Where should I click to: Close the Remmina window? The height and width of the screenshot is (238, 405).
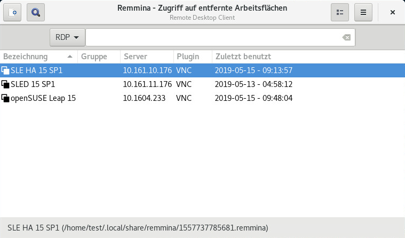point(392,12)
